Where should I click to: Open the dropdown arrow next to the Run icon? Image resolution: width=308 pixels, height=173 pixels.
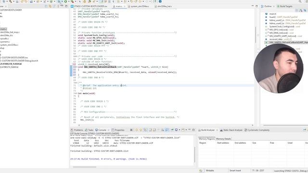click(x=68, y=1)
